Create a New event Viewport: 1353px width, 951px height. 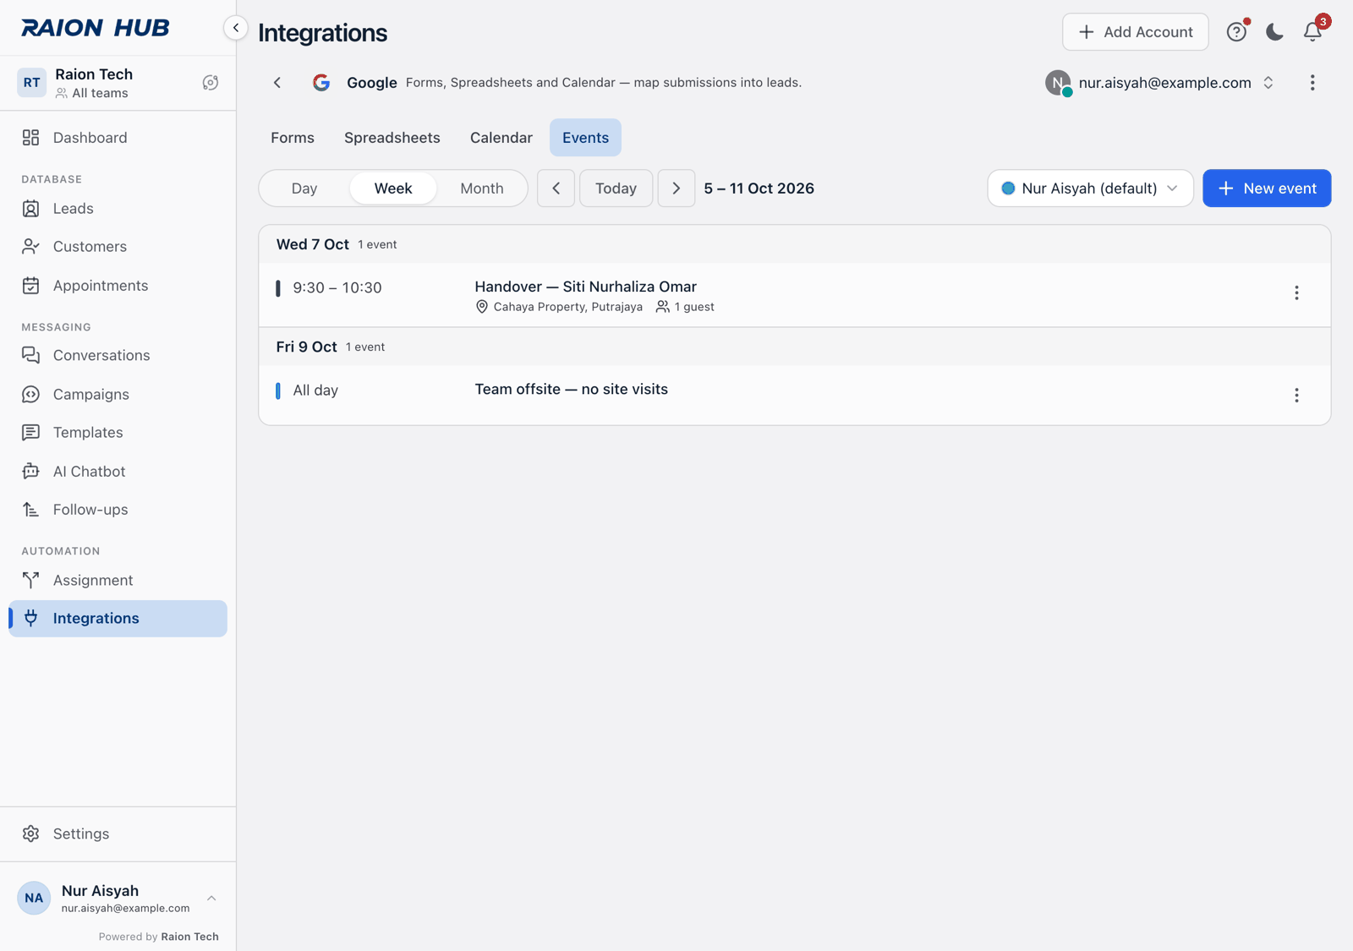[x=1267, y=189]
